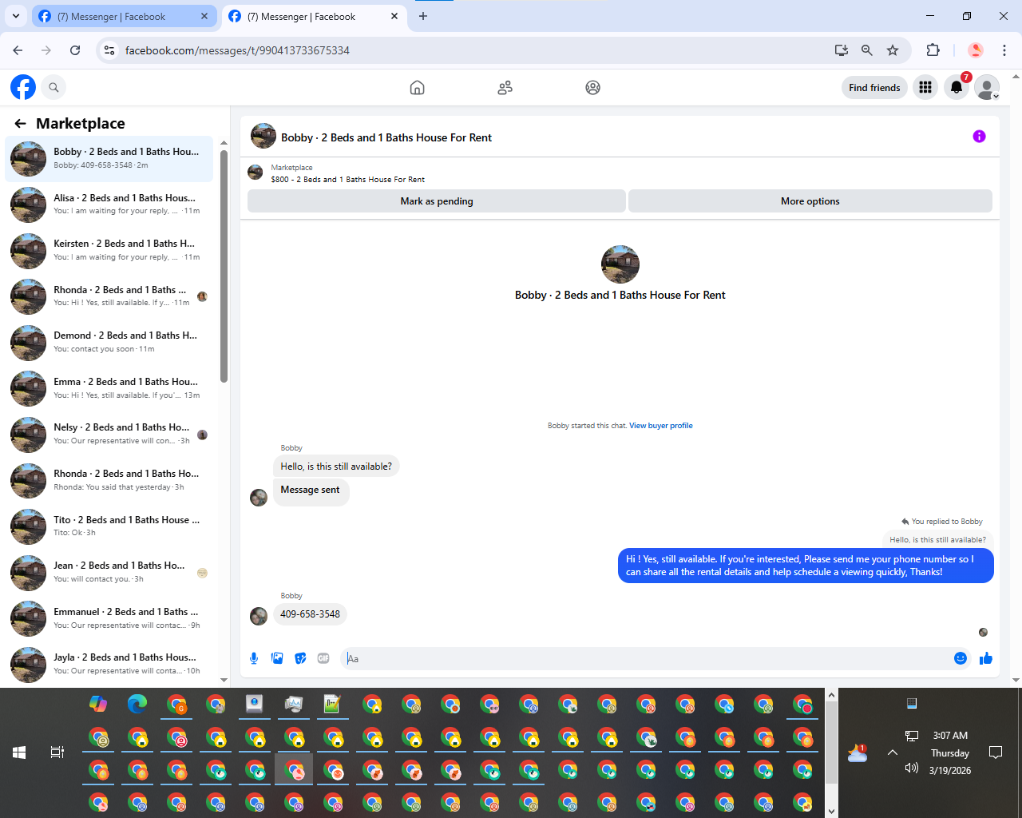
Task: Open notifications bell with 7 badge
Action: pyautogui.click(x=957, y=88)
